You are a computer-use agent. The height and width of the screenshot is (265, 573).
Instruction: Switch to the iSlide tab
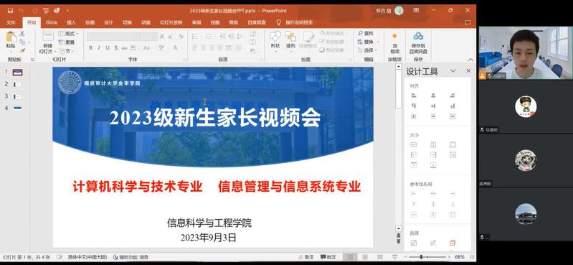52,23
